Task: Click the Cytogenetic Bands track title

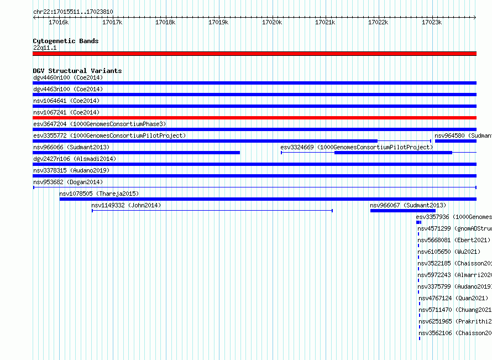Action: point(66,41)
